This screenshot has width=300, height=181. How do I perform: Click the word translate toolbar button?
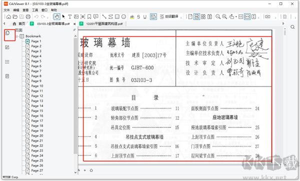(169, 17)
